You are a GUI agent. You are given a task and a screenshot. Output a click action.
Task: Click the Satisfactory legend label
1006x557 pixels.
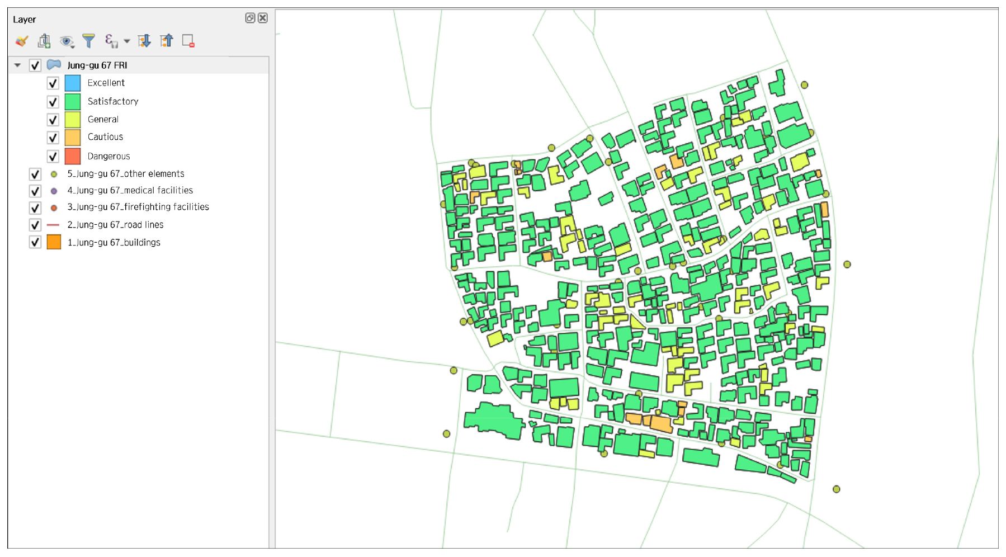(112, 101)
